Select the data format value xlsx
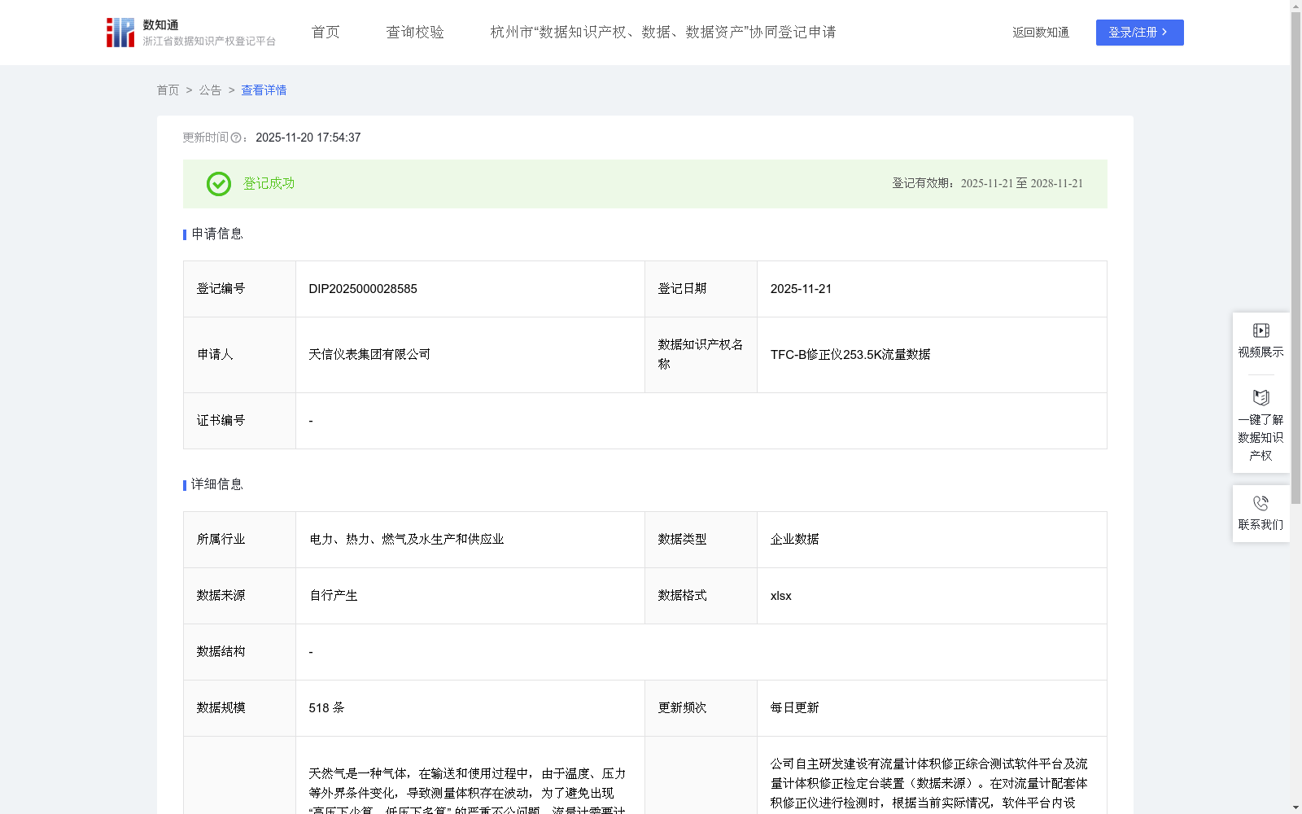 (781, 596)
